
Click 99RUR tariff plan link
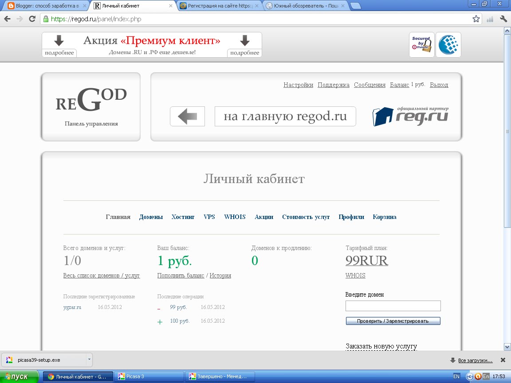(x=367, y=261)
